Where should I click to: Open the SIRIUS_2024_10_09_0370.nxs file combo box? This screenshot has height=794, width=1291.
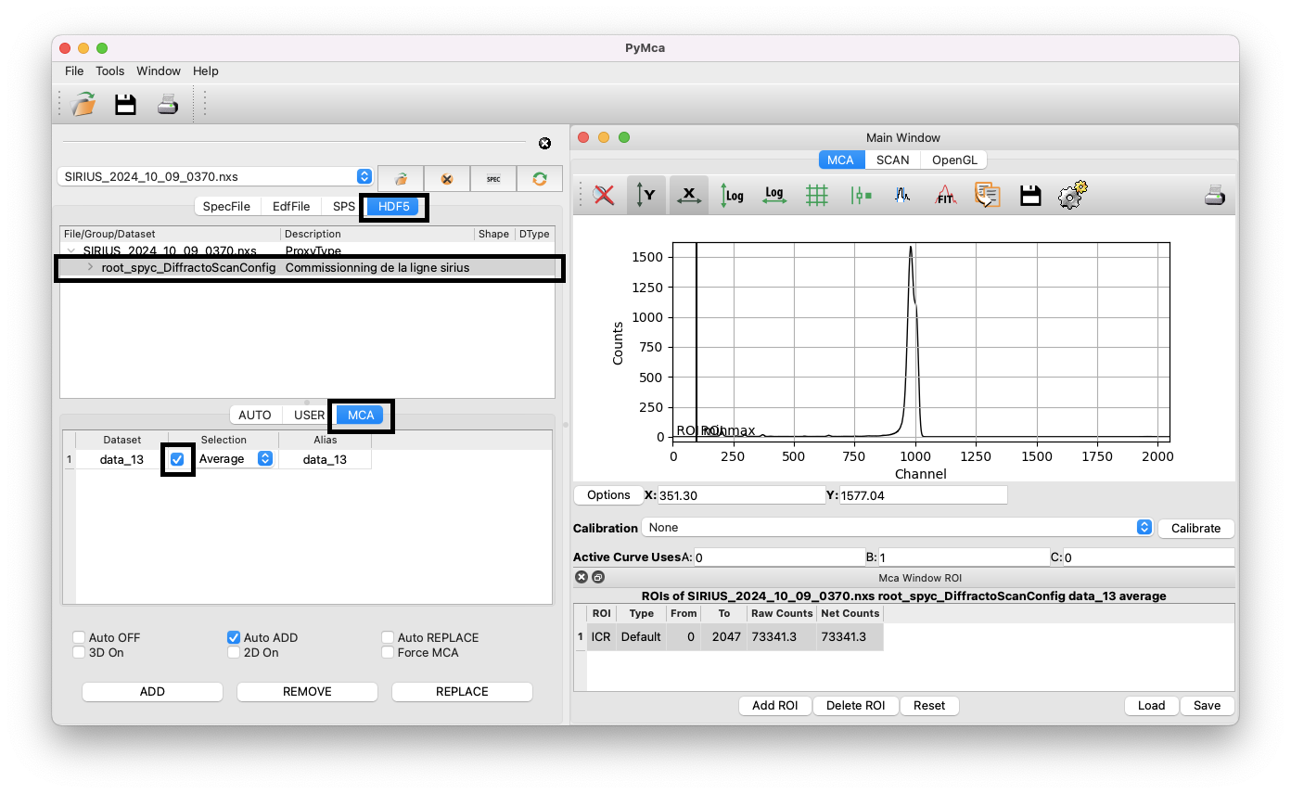(x=215, y=176)
